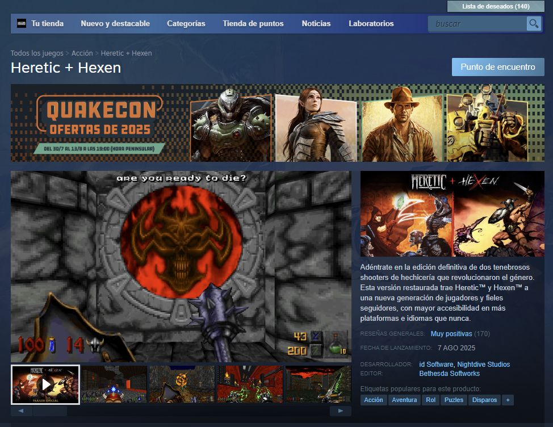553x427 pixels.
Task: Go to Tienda de puntos
Action: tap(253, 24)
